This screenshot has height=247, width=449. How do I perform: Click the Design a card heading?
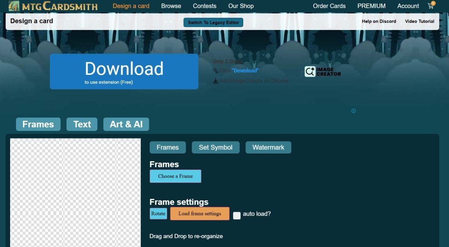click(31, 21)
